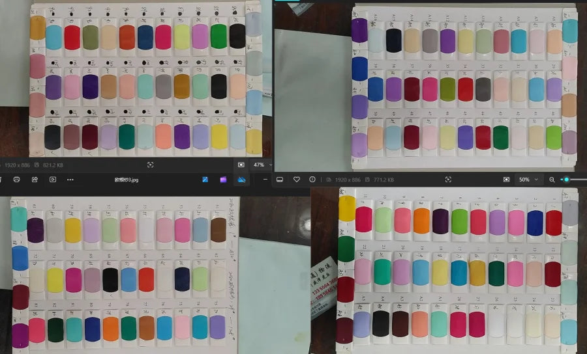
Task: Open the blue Edit image icon
Action: (x=205, y=180)
